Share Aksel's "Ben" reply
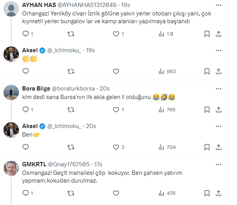This screenshot has height=205, width=237. pos(218,147)
